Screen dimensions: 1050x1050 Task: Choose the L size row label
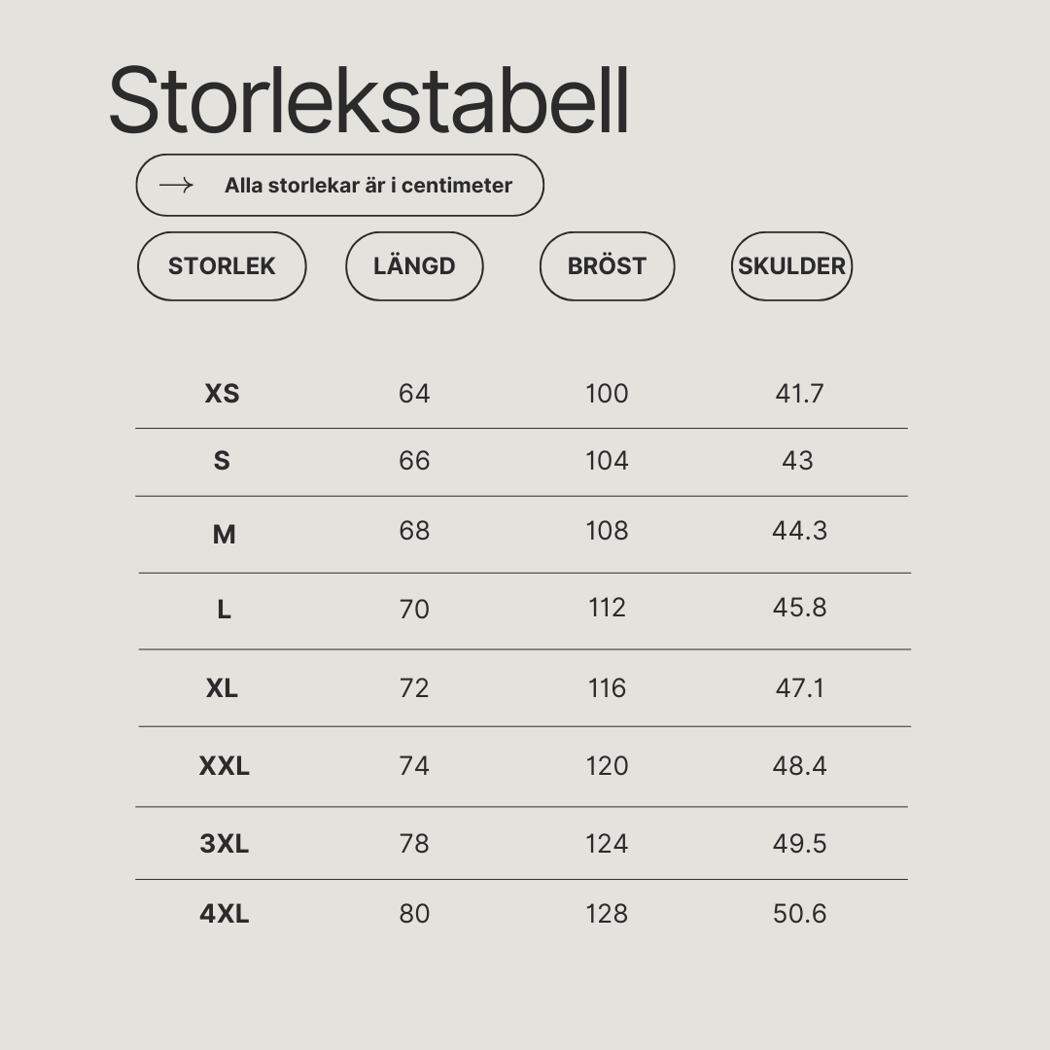(224, 610)
